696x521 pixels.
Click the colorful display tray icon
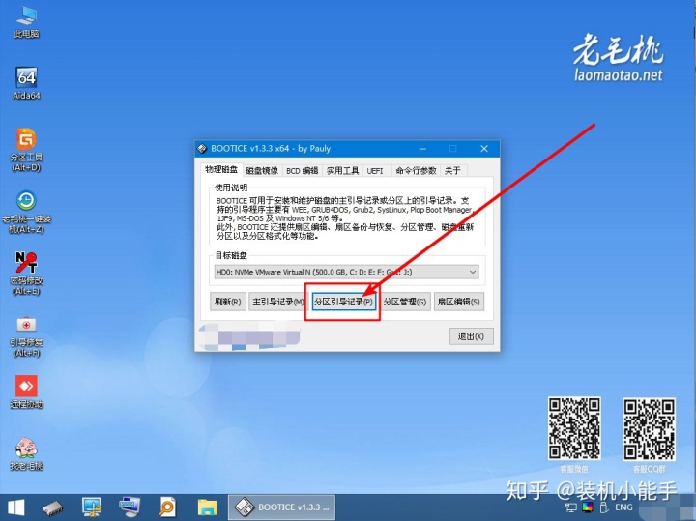[588, 507]
